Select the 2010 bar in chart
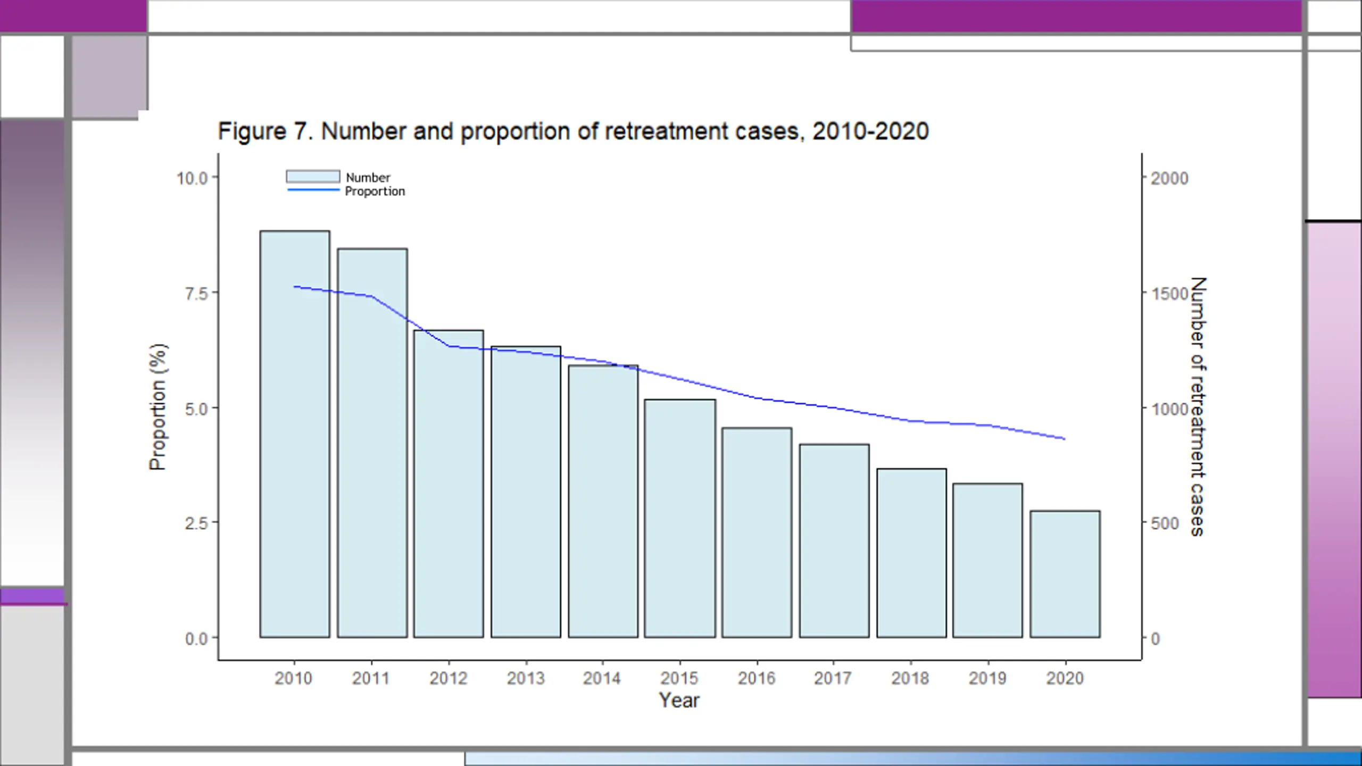Screen dimensions: 1362x766 click(295, 434)
